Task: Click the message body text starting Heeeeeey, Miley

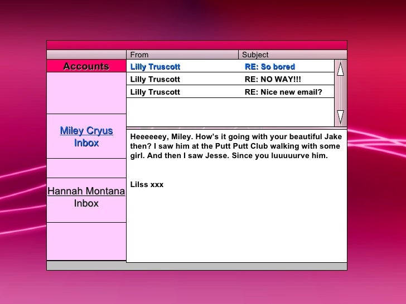Action: coord(236,146)
